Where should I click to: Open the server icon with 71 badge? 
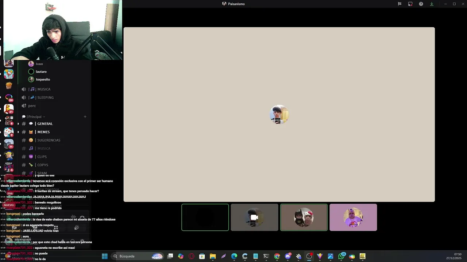click(x=9, y=144)
